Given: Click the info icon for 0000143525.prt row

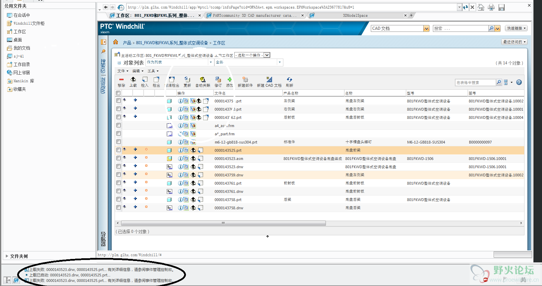Looking at the screenshot, I should pos(180,150).
